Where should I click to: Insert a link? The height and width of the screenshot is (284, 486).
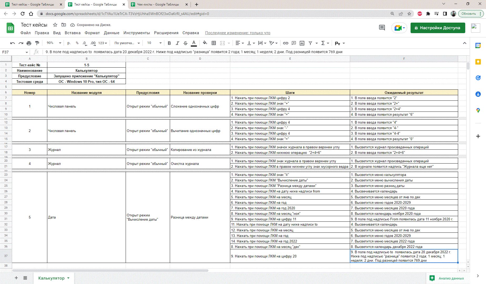tap(285, 43)
